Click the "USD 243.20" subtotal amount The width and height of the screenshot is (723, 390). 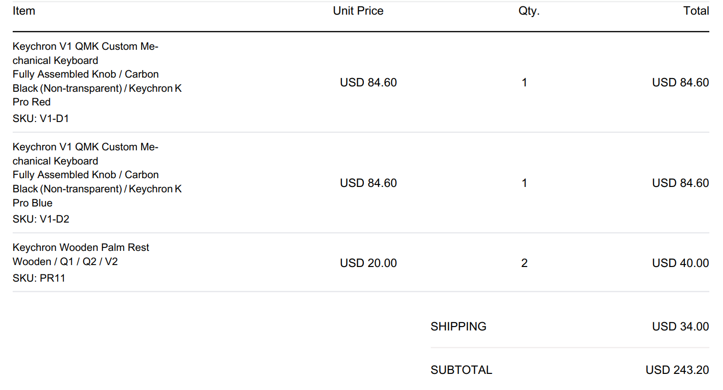[677, 370]
